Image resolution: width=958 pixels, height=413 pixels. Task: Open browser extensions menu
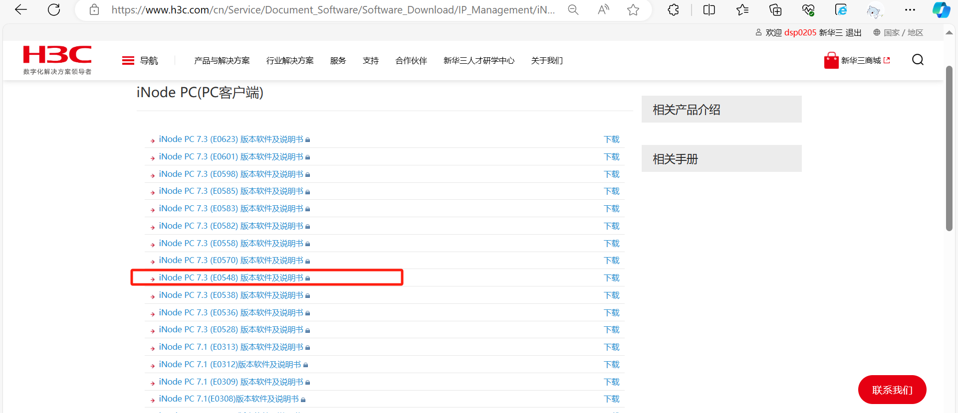[673, 9]
